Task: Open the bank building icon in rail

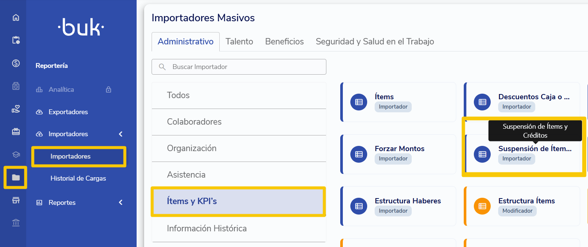Action: click(x=16, y=223)
